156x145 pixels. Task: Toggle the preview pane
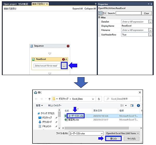tap(132, 106)
